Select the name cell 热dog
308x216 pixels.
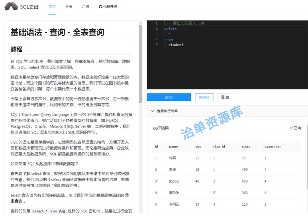174,181
